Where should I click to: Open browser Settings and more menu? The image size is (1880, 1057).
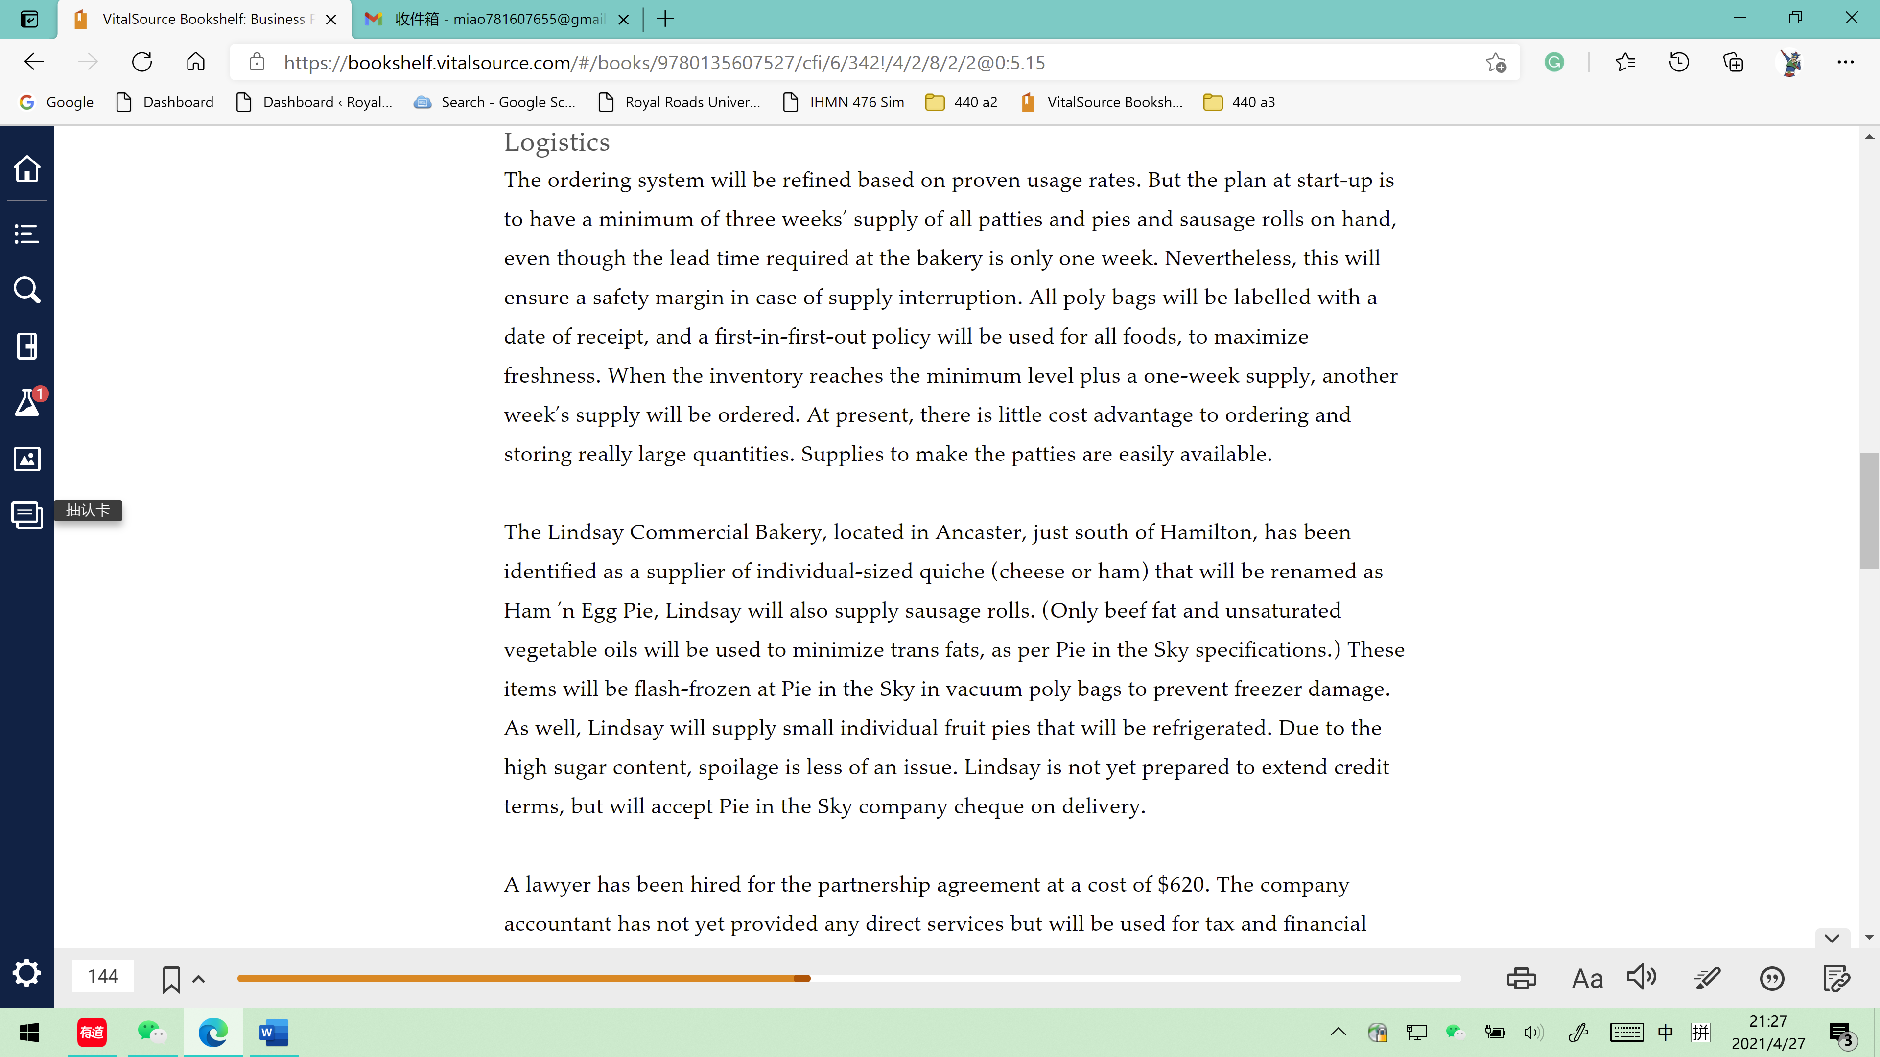click(1846, 63)
